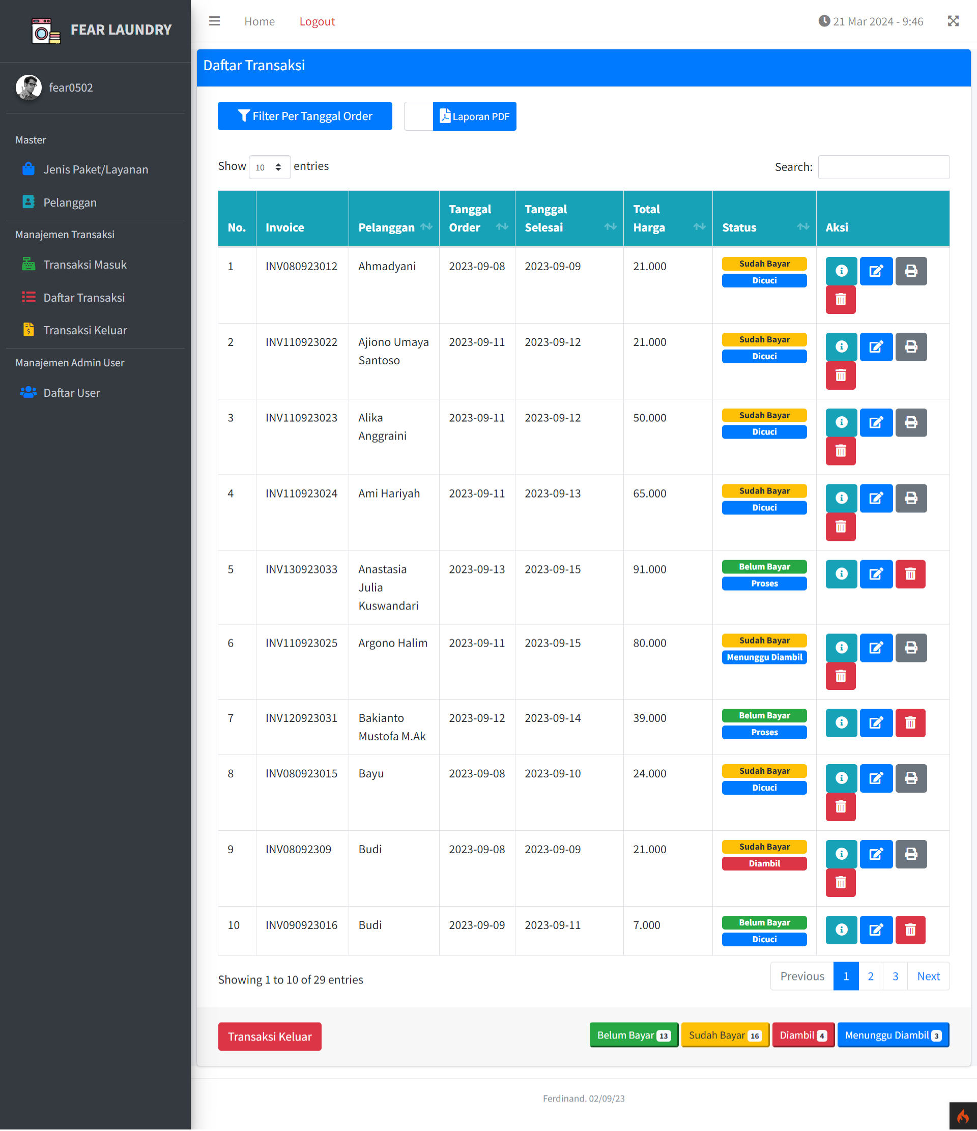Viewport: 977px width, 1131px height.
Task: Open info for invoice INV080923012
Action: (x=841, y=271)
